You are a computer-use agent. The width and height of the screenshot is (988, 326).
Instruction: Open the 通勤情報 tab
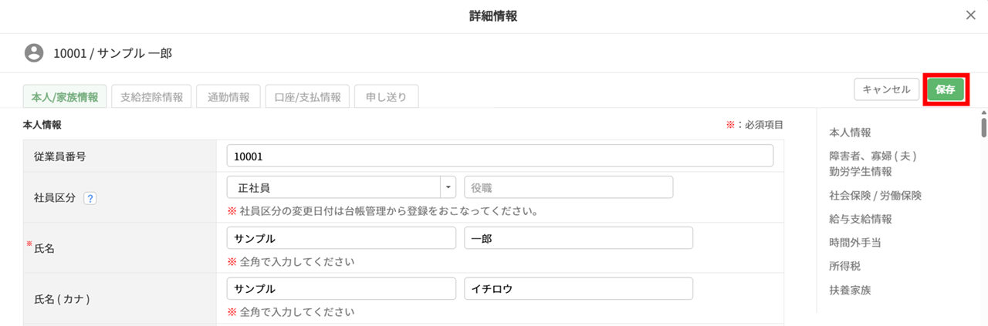[x=228, y=97]
